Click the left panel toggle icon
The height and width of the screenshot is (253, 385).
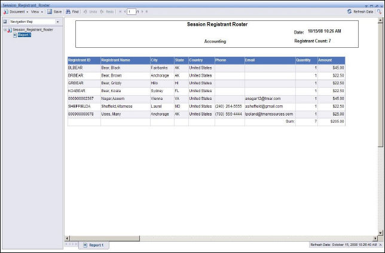pyautogui.click(x=5, y=22)
